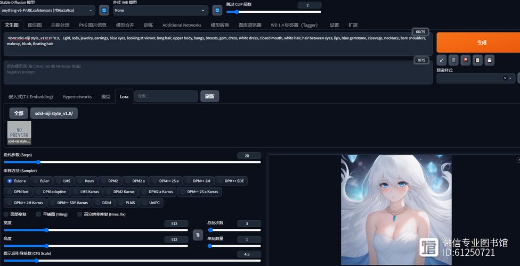Image resolution: width=520 pixels, height=266 pixels.
Task: Click the clipboard icon to apply styles
Action: (477, 60)
